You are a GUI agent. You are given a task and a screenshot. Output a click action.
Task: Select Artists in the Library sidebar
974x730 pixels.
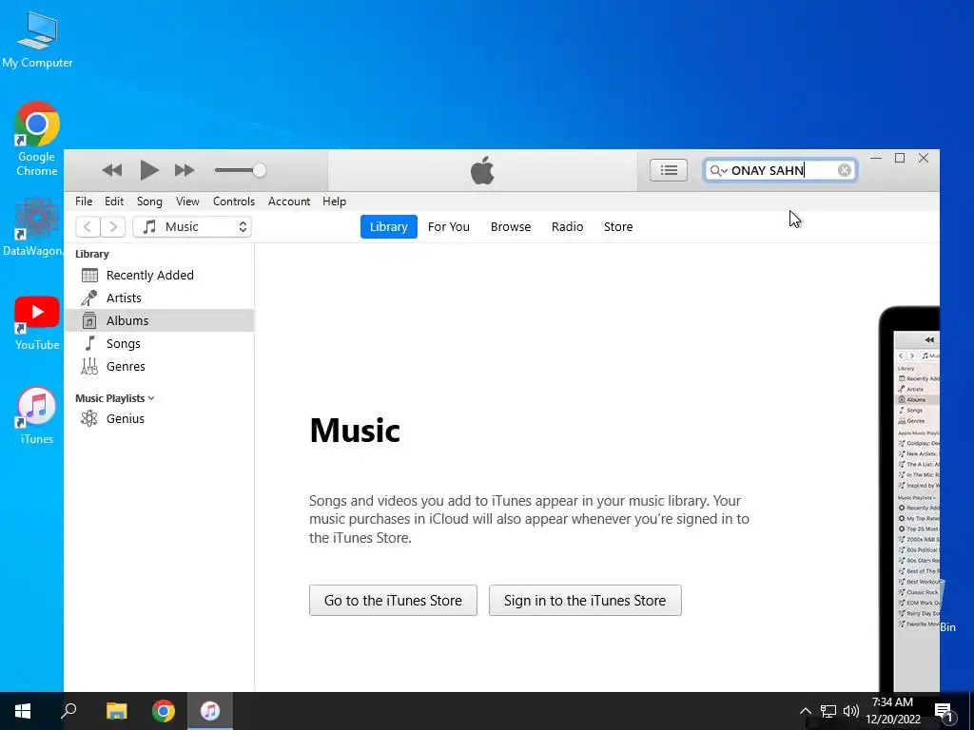[x=159, y=298]
